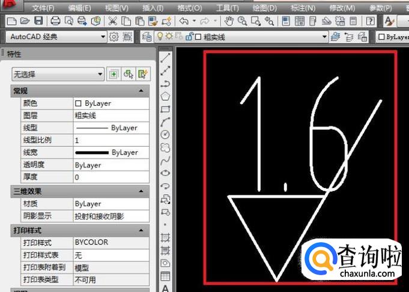This screenshot has width=409, height=292.
Task: Select the Circle draw tool
Action: (x=165, y=135)
